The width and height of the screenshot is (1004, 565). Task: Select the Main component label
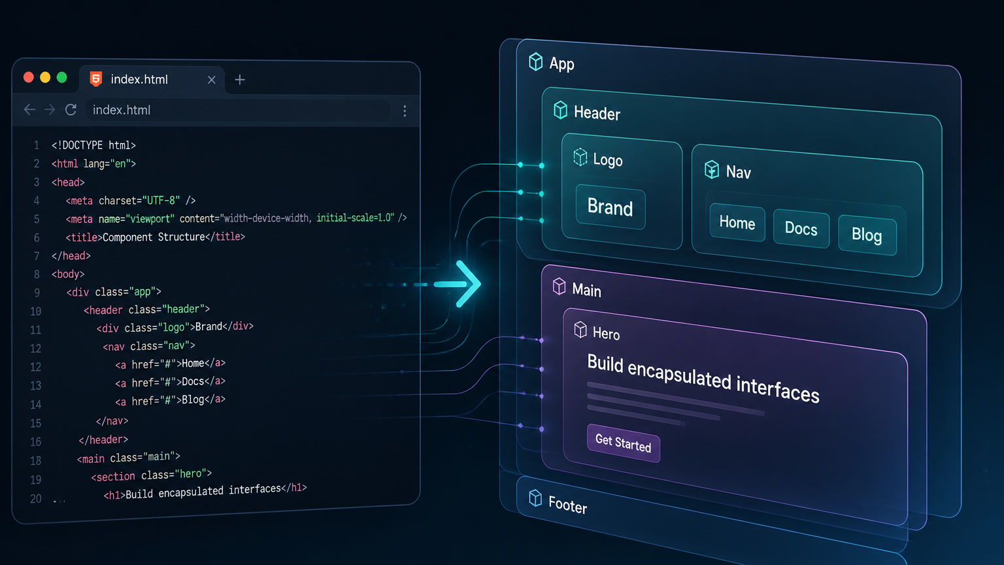(x=587, y=290)
